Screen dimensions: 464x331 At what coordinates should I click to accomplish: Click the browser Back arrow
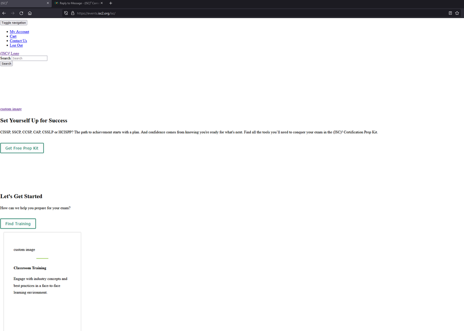[4, 13]
